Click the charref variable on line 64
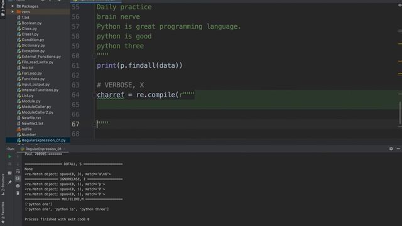This screenshot has width=402, height=226. (x=111, y=95)
